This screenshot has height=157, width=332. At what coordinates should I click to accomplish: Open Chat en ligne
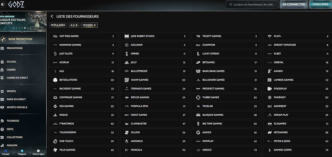(x=38, y=152)
